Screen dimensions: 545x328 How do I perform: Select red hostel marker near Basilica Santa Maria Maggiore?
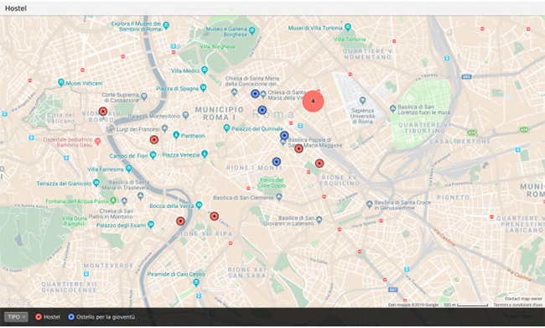(298, 148)
